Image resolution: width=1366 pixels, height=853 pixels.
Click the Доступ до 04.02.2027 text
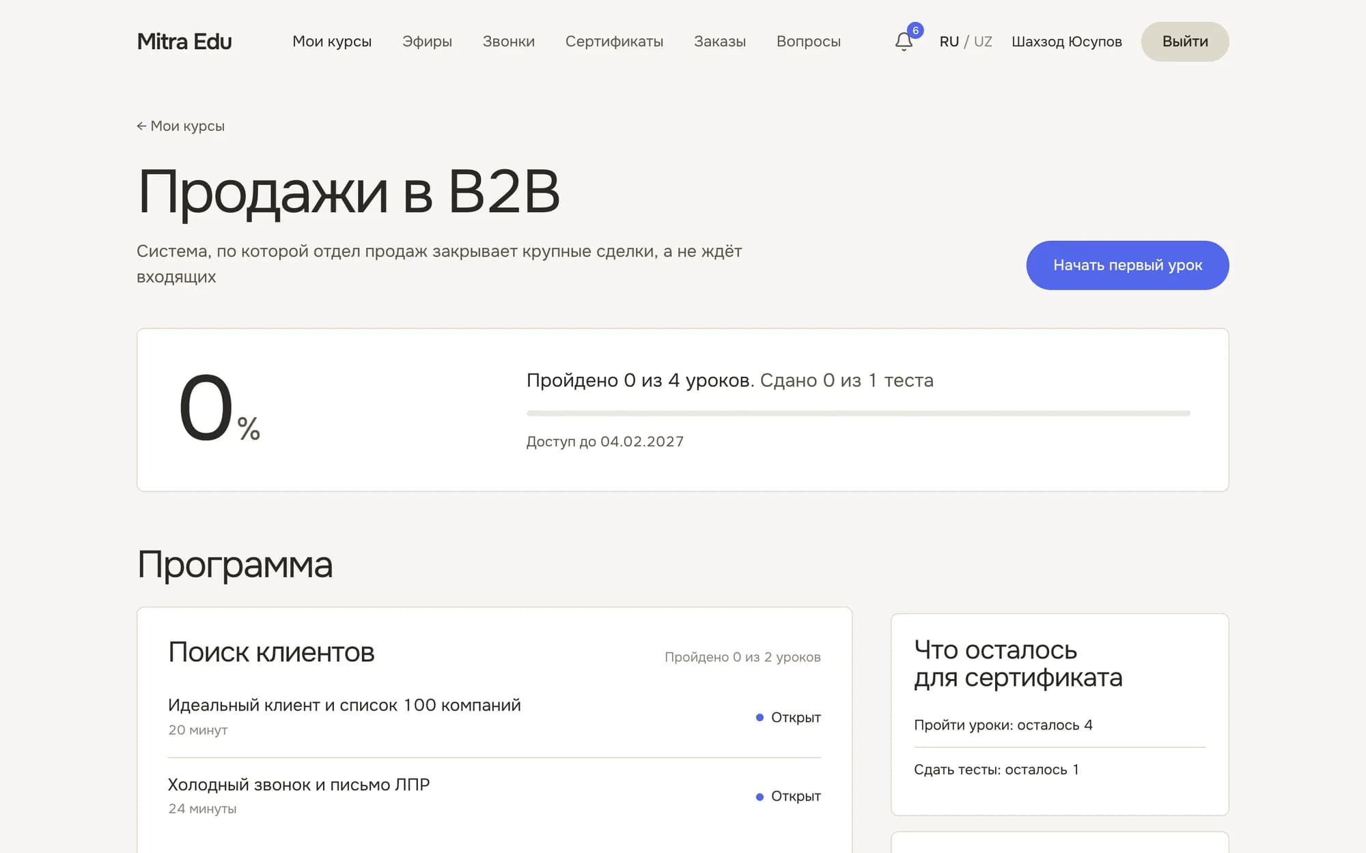click(605, 442)
